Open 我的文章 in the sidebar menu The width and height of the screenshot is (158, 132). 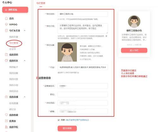[x=14, y=37]
